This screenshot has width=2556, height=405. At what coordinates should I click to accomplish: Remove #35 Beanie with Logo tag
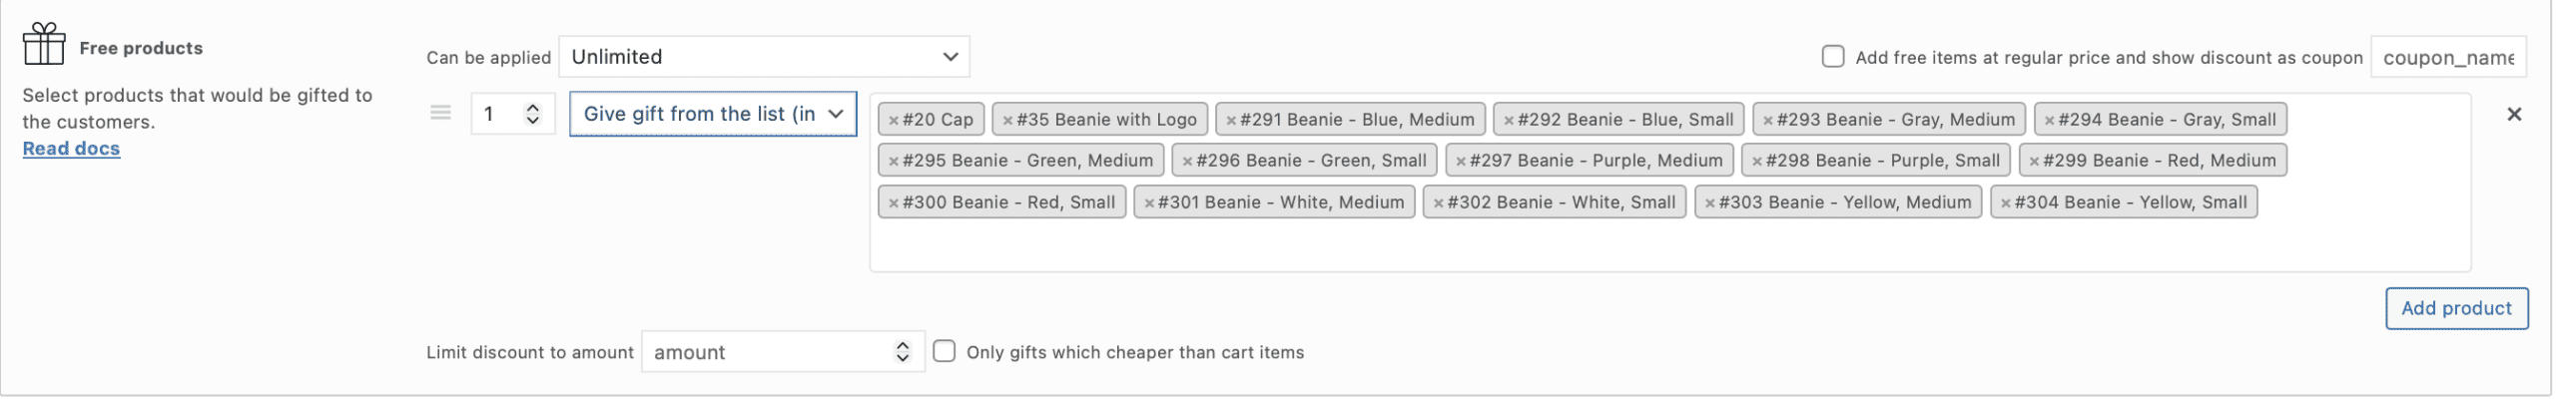click(1007, 121)
